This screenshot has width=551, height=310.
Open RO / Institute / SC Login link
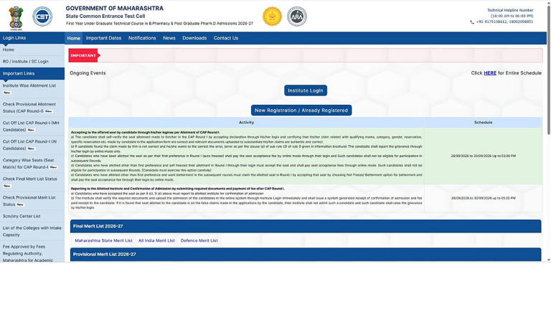tap(26, 62)
